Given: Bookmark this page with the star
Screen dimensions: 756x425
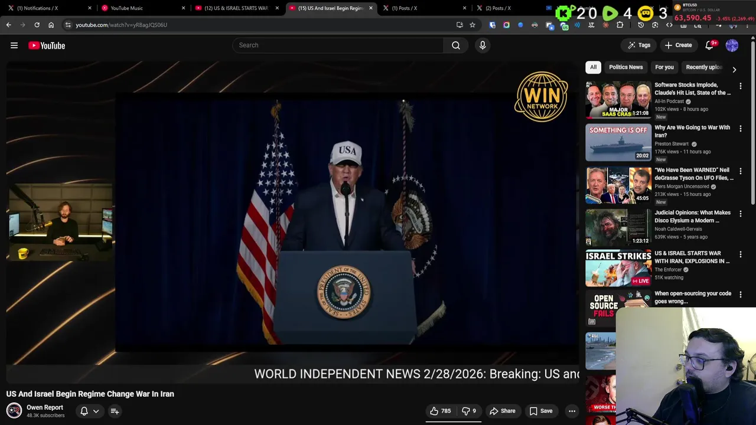Looking at the screenshot, I should [472, 25].
